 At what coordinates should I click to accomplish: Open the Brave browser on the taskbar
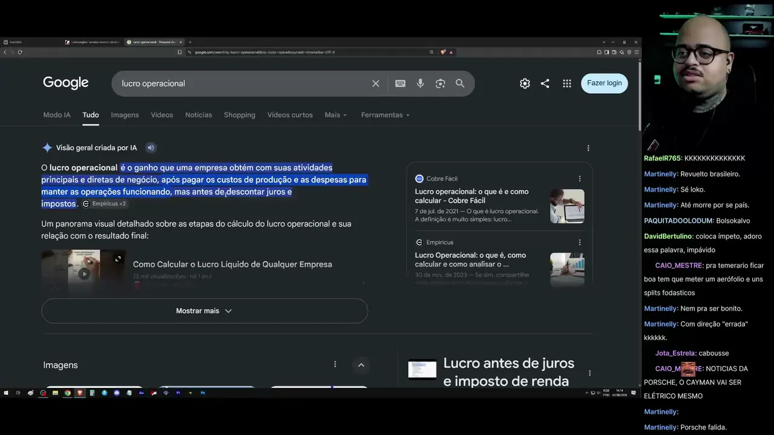coord(79,393)
